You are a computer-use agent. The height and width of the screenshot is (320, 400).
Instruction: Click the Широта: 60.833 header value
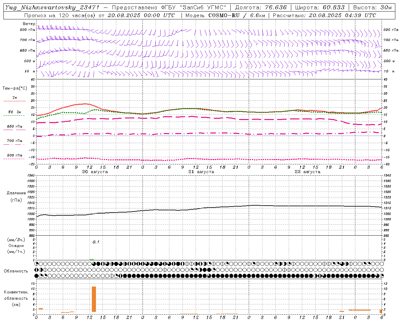(320, 8)
